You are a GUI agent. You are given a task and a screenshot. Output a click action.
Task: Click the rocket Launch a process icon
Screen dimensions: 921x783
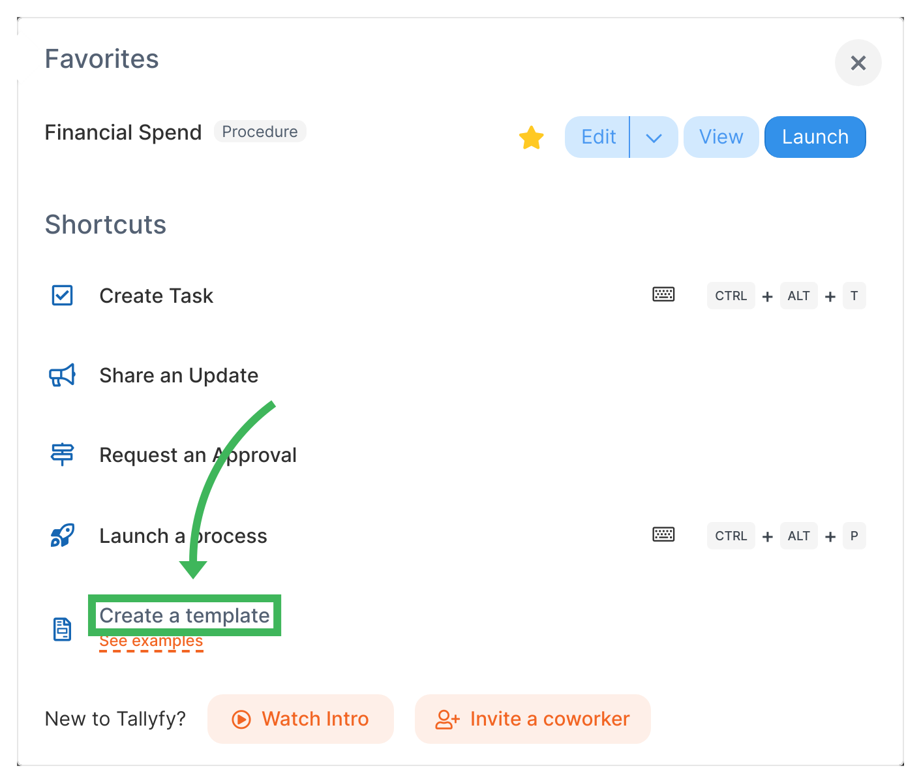(63, 535)
